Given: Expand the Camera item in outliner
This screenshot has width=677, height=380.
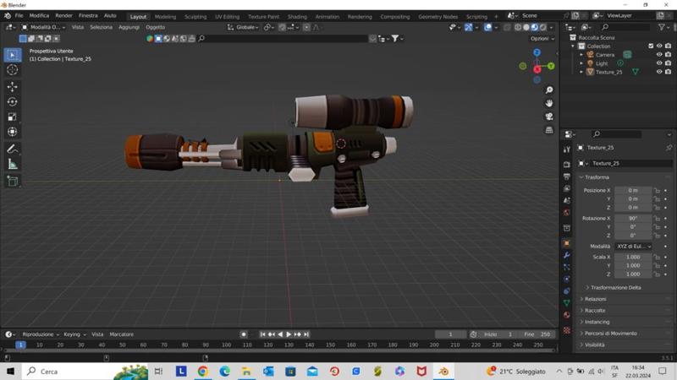Looking at the screenshot, I should pyautogui.click(x=581, y=55).
